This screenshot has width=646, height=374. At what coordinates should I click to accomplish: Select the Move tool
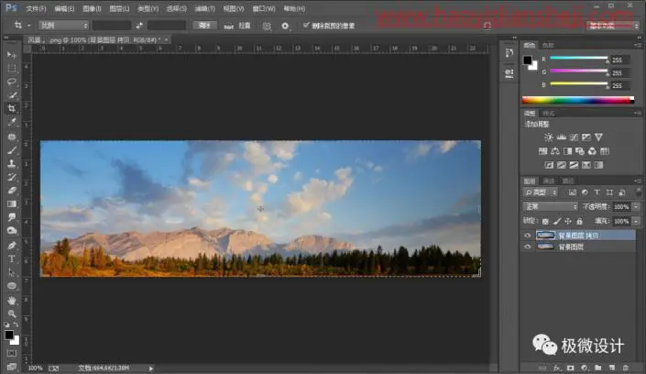[12, 54]
